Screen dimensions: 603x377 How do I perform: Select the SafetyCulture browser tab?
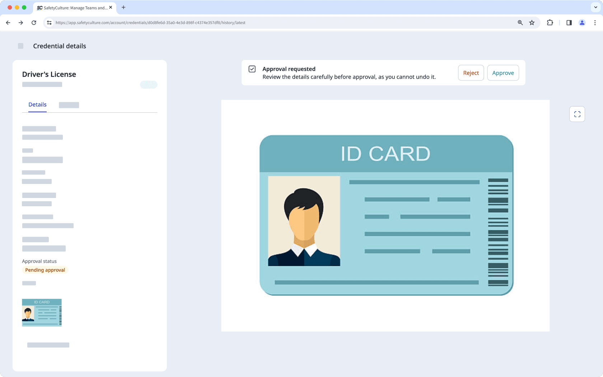pyautogui.click(x=72, y=8)
